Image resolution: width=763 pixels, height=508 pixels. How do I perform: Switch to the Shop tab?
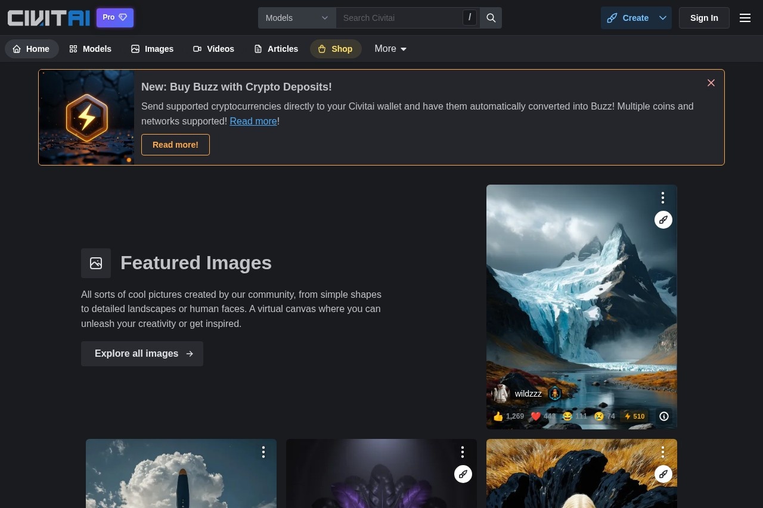tap(336, 49)
